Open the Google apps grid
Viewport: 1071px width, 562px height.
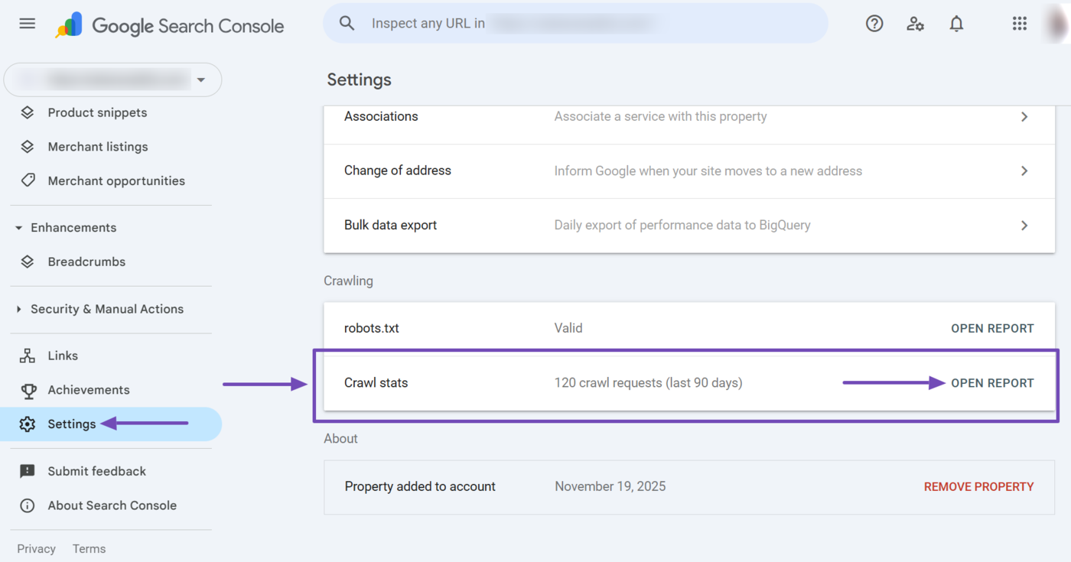coord(1019,23)
